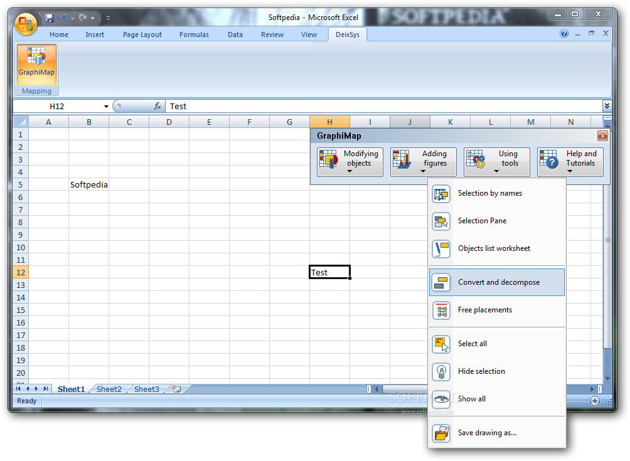630x461 pixels.
Task: Open the Formulas ribbon tab
Action: [x=194, y=34]
